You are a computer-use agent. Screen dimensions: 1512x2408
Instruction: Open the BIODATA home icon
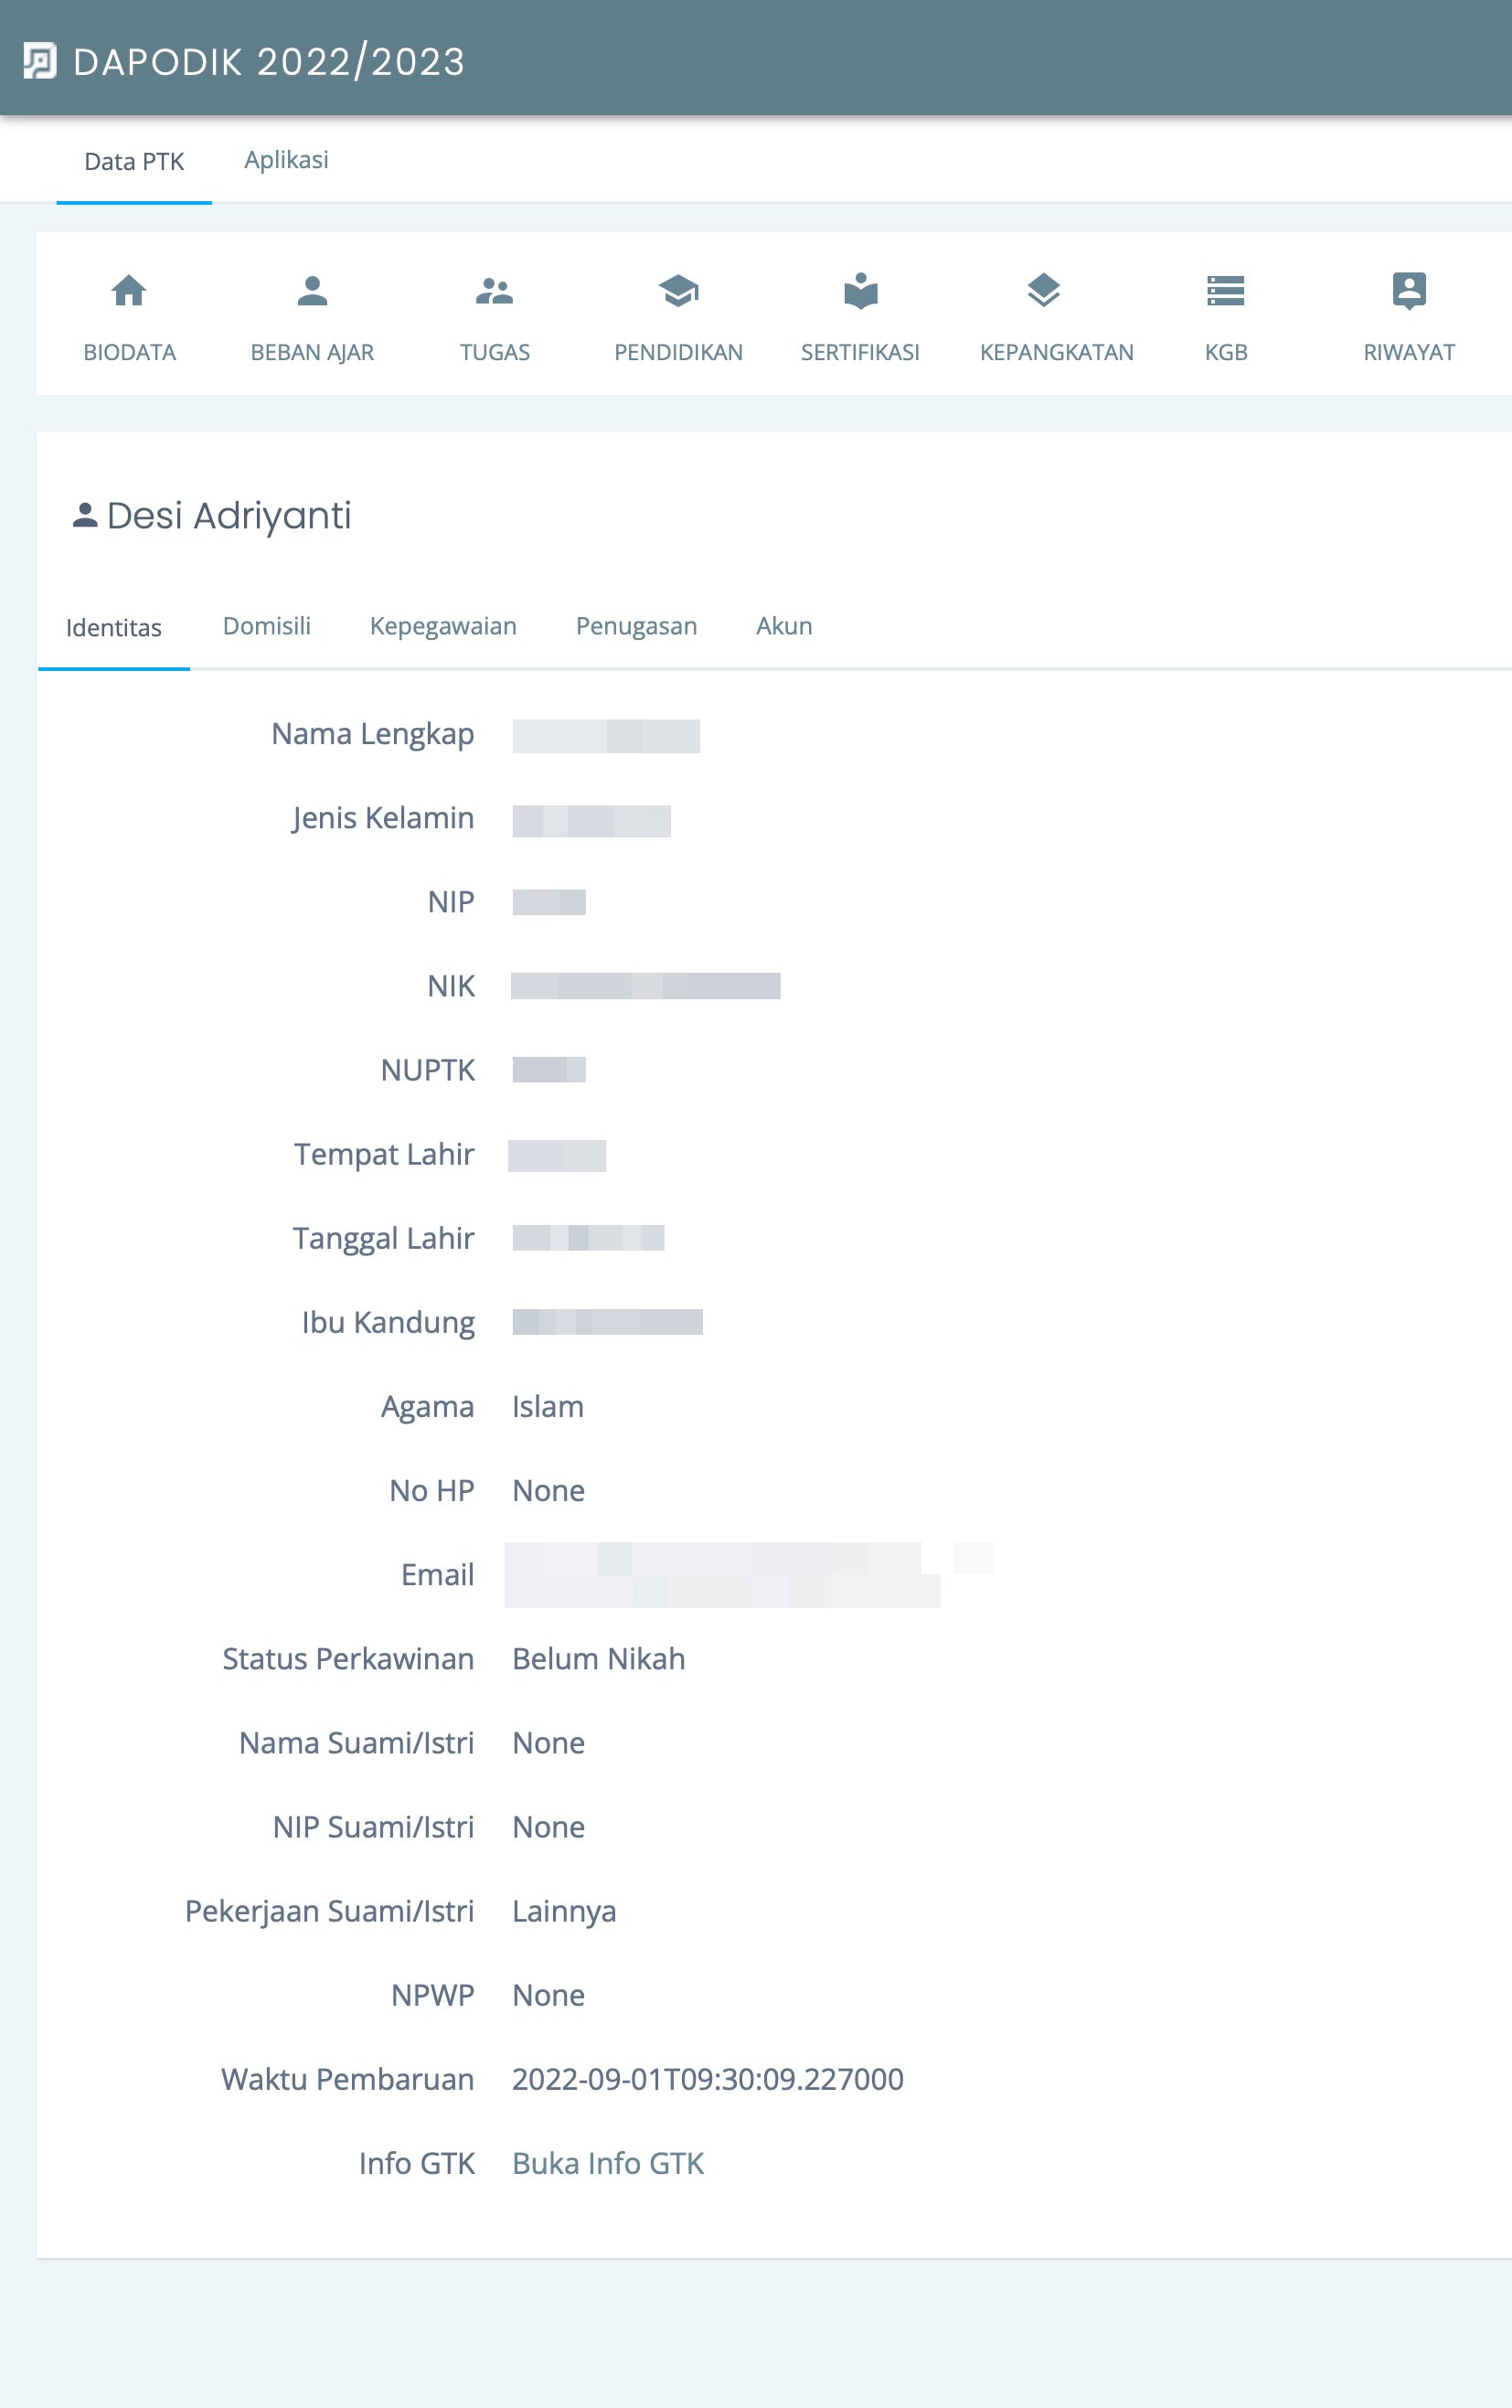[129, 291]
